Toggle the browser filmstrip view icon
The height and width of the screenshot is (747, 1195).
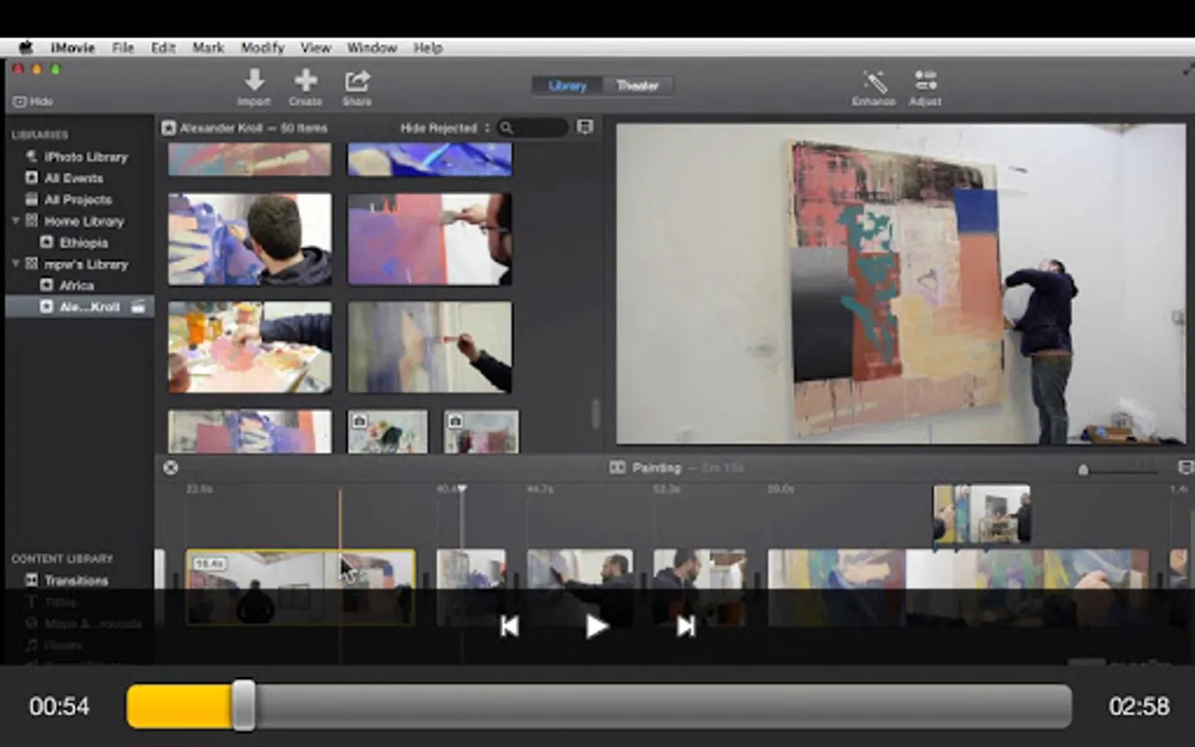click(x=585, y=127)
